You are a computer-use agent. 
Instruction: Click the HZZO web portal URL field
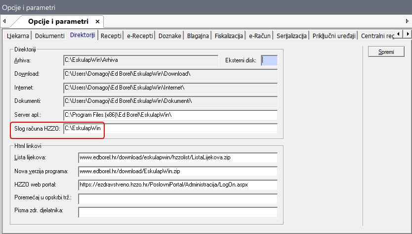[x=177, y=185]
